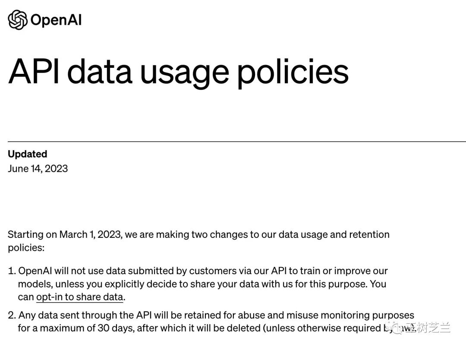Click the word "usage" in the large heading
Screen dimensions: 466x348
tap(184, 73)
